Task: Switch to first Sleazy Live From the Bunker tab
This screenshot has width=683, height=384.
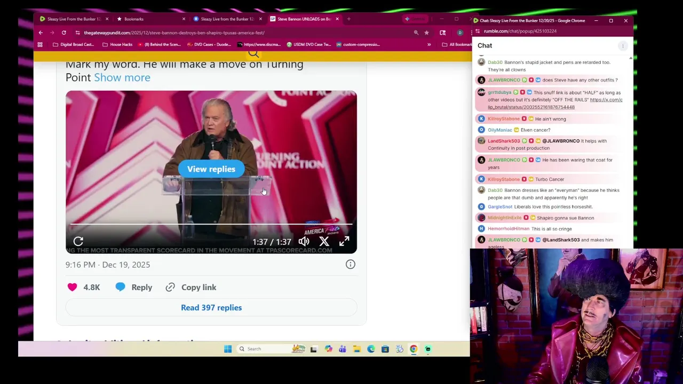Action: pos(74,19)
